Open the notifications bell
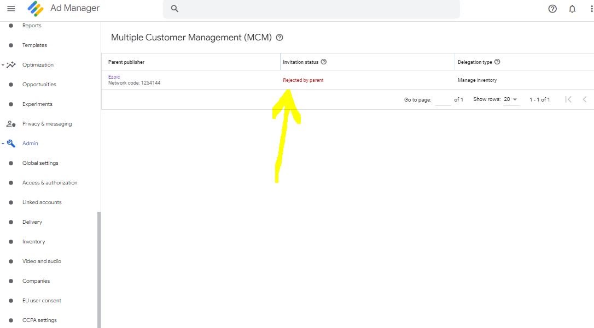This screenshot has height=328, width=594. click(572, 9)
